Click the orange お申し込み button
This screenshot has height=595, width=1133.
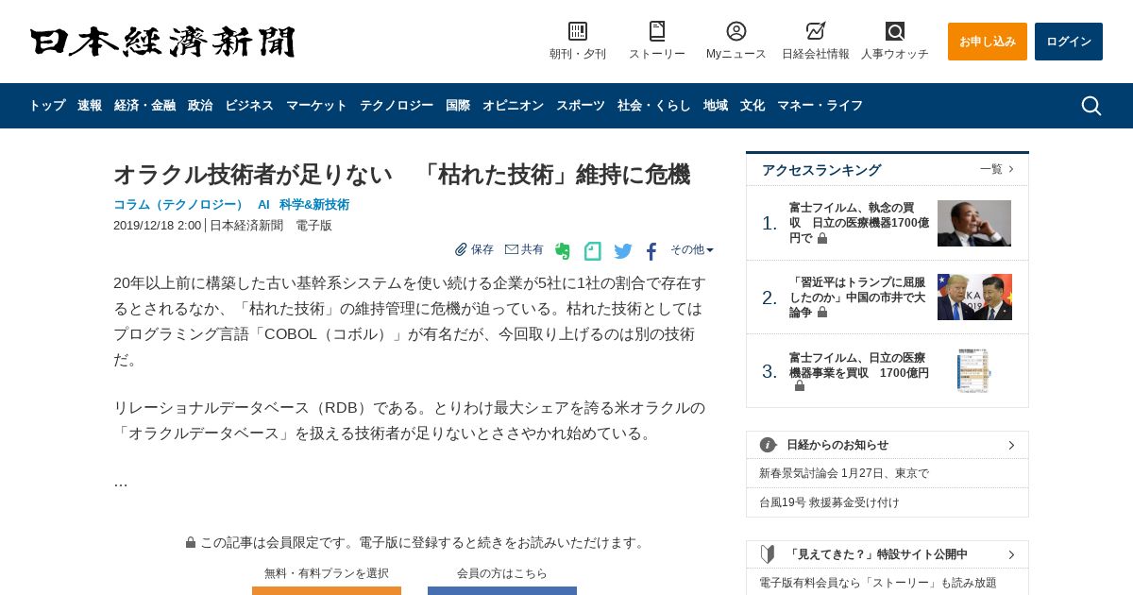[x=988, y=42]
